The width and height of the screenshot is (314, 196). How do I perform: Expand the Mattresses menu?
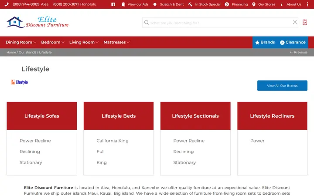(116, 42)
